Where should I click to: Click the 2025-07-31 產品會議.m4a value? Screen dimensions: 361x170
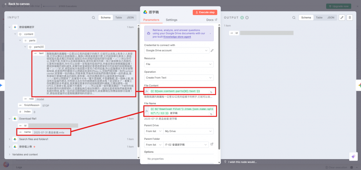point(49,132)
